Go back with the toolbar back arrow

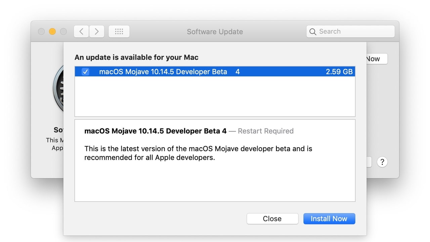pyautogui.click(x=81, y=32)
